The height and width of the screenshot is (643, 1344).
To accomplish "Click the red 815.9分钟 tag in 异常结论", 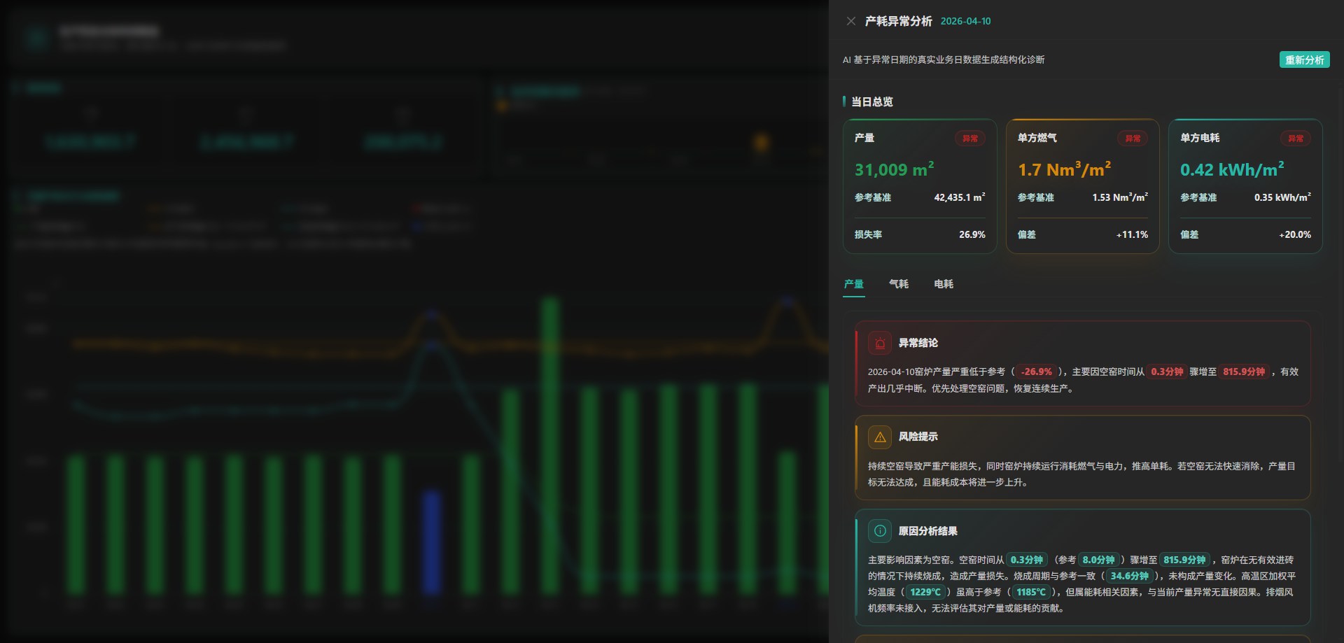I will click(x=1244, y=372).
